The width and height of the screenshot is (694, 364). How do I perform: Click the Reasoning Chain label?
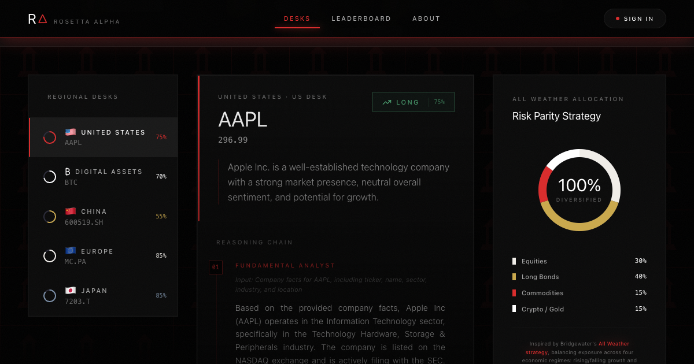click(254, 243)
